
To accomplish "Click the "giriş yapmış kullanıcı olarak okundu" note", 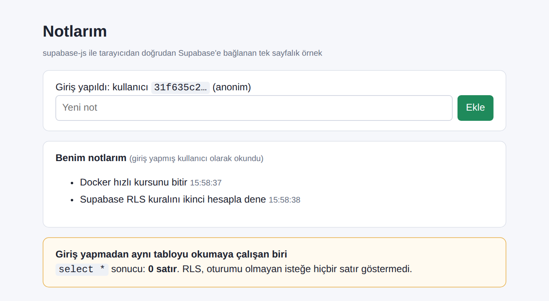I will pyautogui.click(x=196, y=158).
